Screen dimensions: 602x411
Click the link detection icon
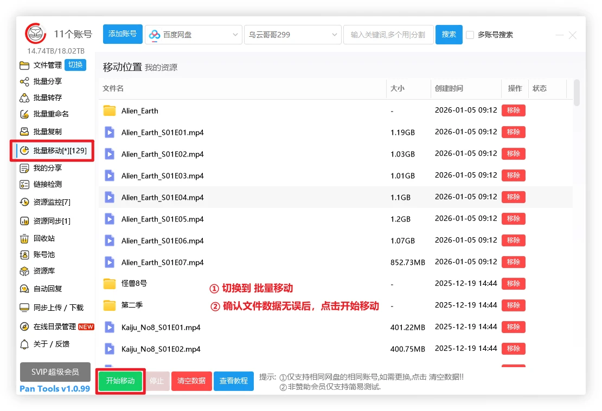[x=24, y=185]
